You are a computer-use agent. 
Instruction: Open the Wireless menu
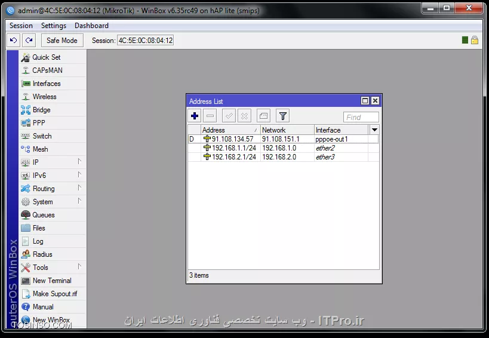pyautogui.click(x=53, y=97)
